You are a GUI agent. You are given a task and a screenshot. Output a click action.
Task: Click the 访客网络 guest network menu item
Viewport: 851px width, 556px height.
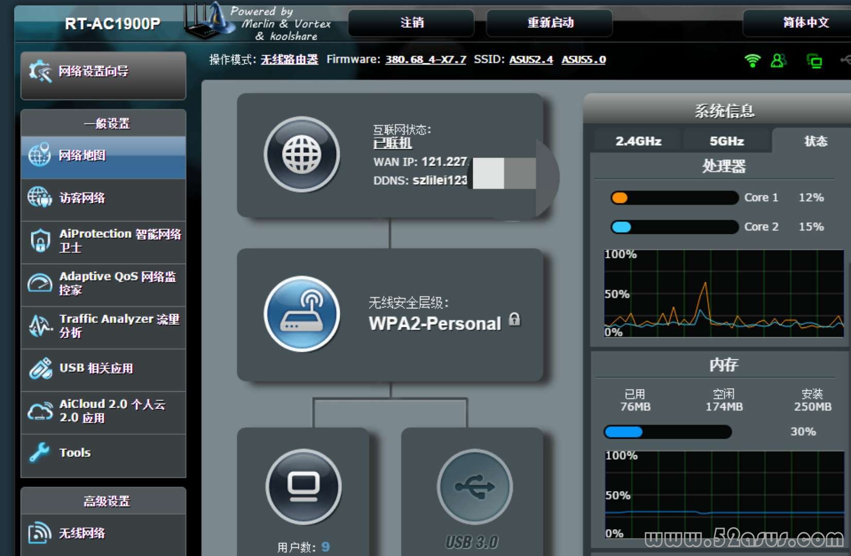(103, 200)
